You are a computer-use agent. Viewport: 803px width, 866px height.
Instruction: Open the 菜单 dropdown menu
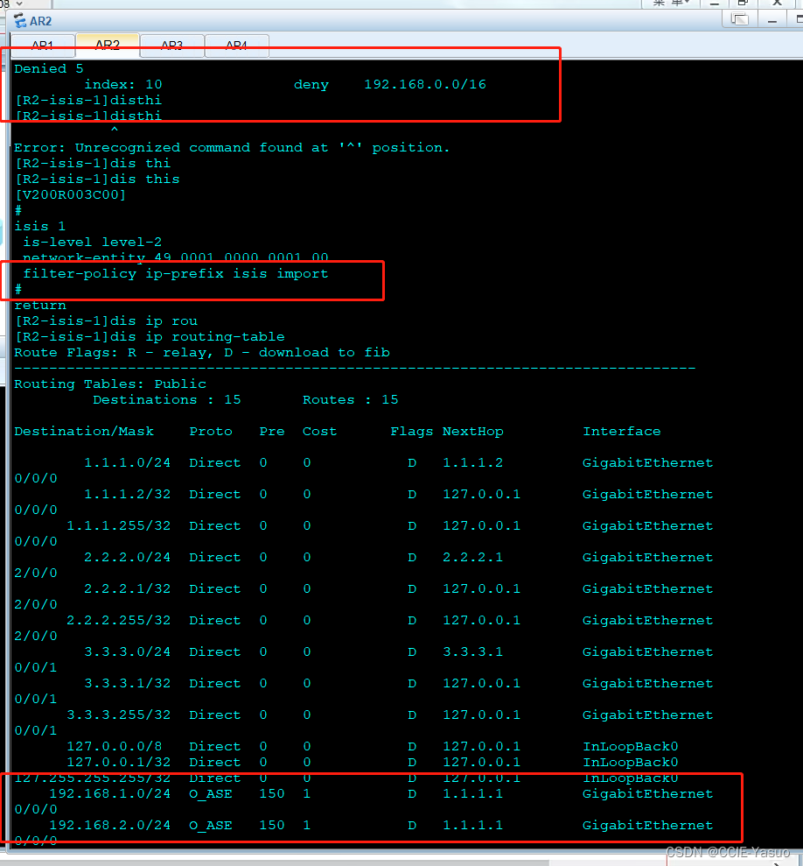[670, 3]
